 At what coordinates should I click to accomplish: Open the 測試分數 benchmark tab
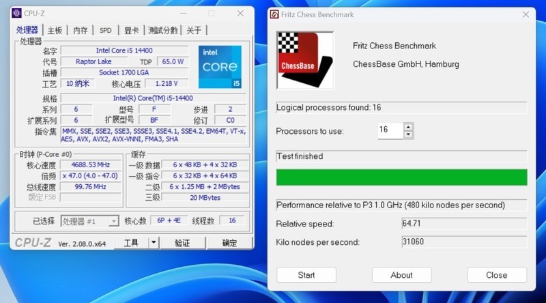click(x=162, y=30)
